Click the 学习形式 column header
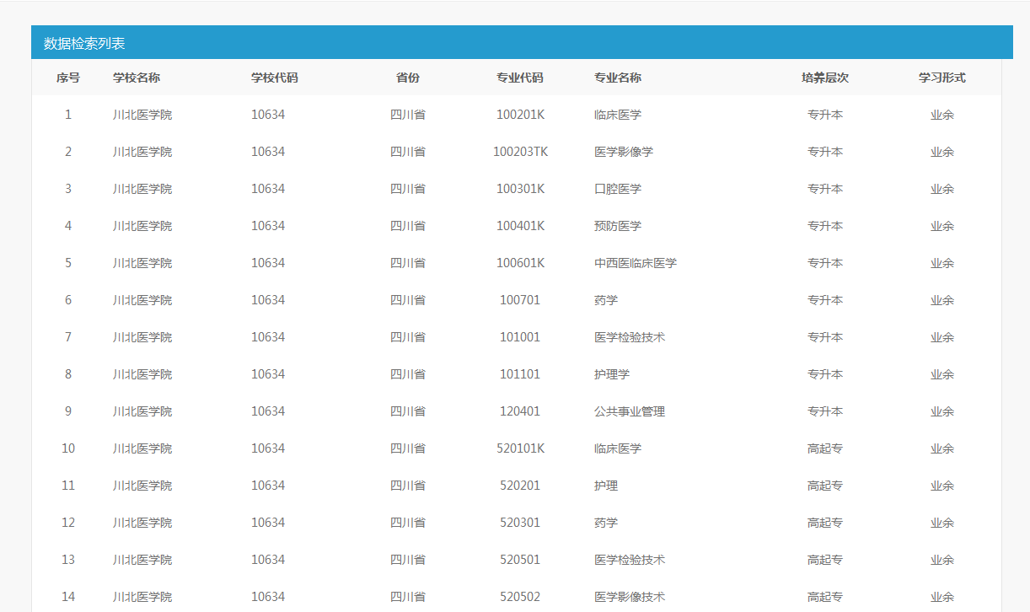The image size is (1030, 612). pyautogui.click(x=941, y=78)
